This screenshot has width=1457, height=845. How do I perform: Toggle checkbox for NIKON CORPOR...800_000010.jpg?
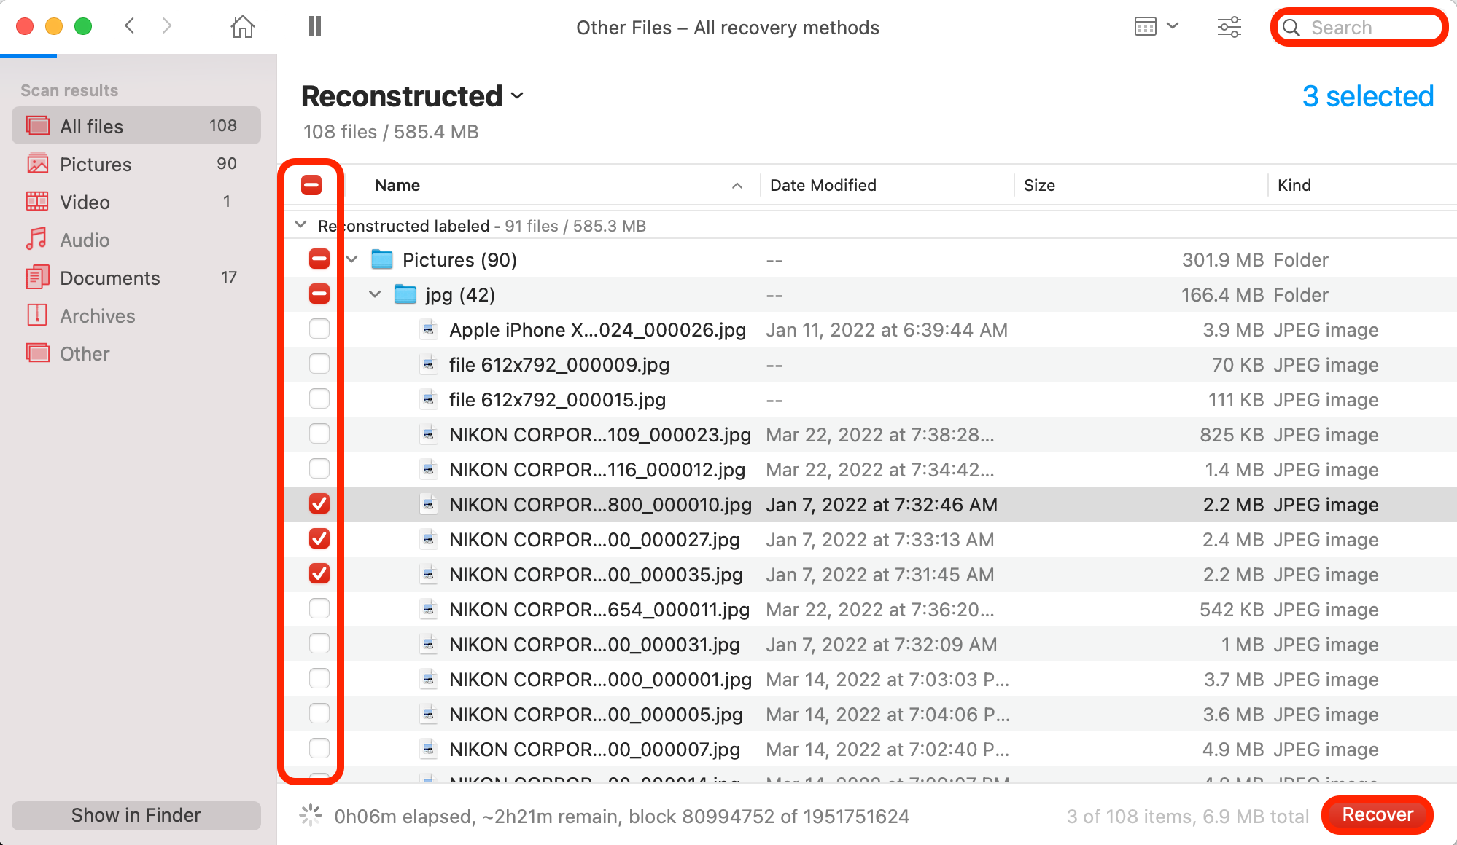coord(318,504)
